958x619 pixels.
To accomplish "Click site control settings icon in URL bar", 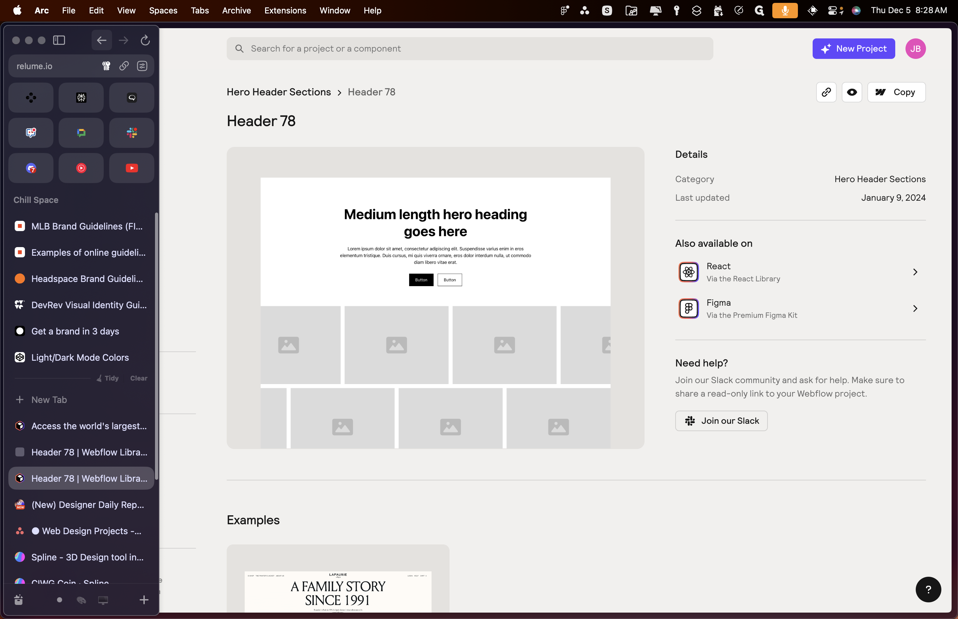I will pos(142,66).
